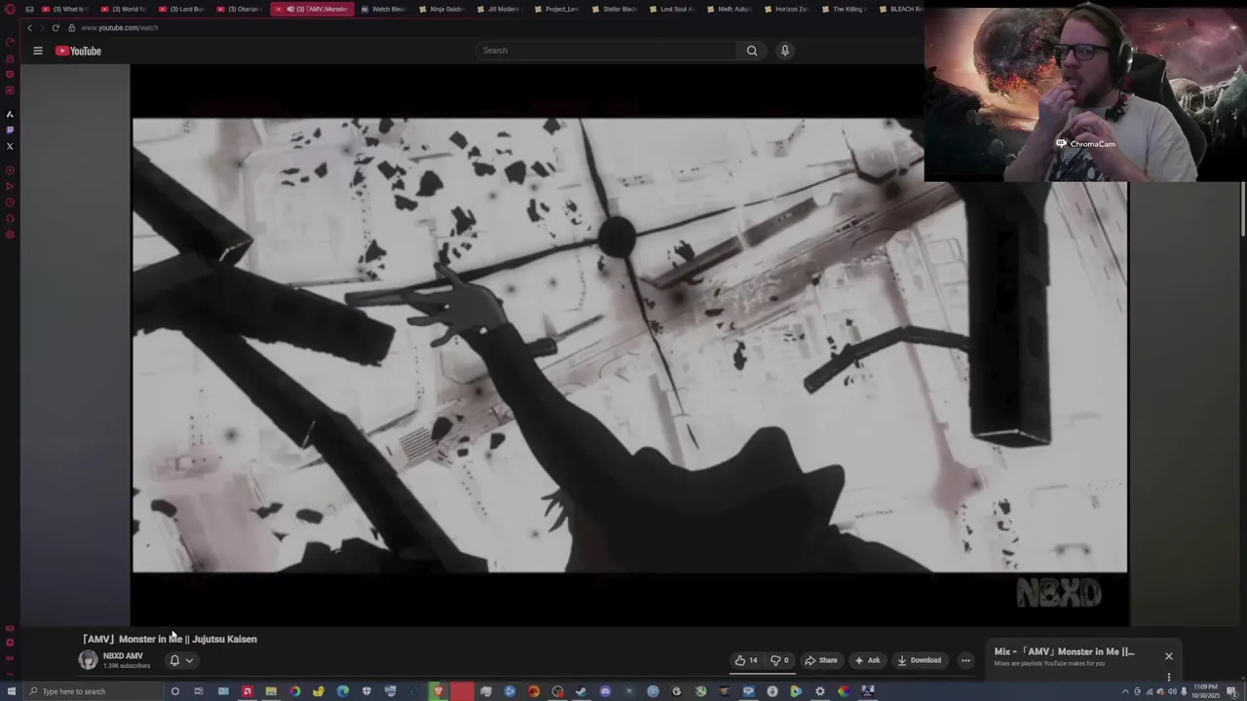
Task: Switch to the 'Lord Bu' tab
Action: [182, 9]
